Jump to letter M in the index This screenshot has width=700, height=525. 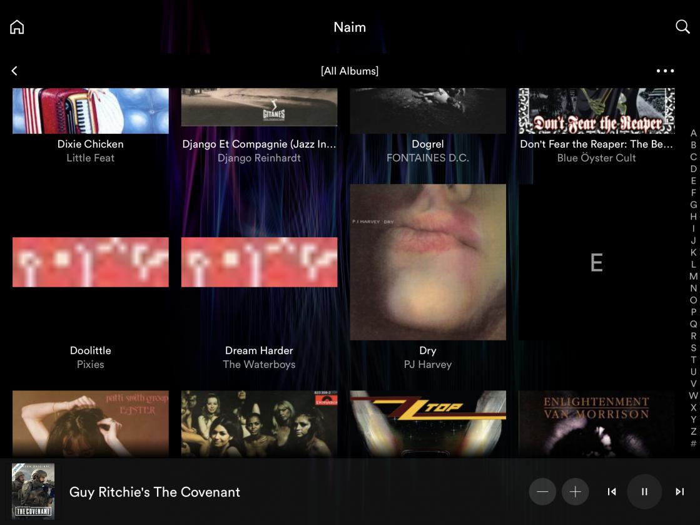click(693, 277)
